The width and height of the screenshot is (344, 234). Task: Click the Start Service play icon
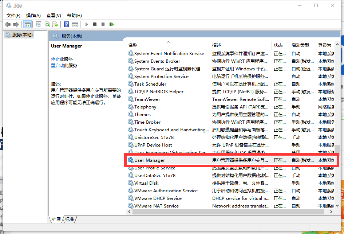(87, 24)
